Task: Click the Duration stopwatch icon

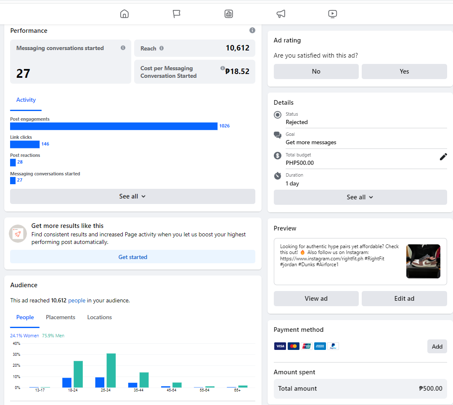Action: 278,176
